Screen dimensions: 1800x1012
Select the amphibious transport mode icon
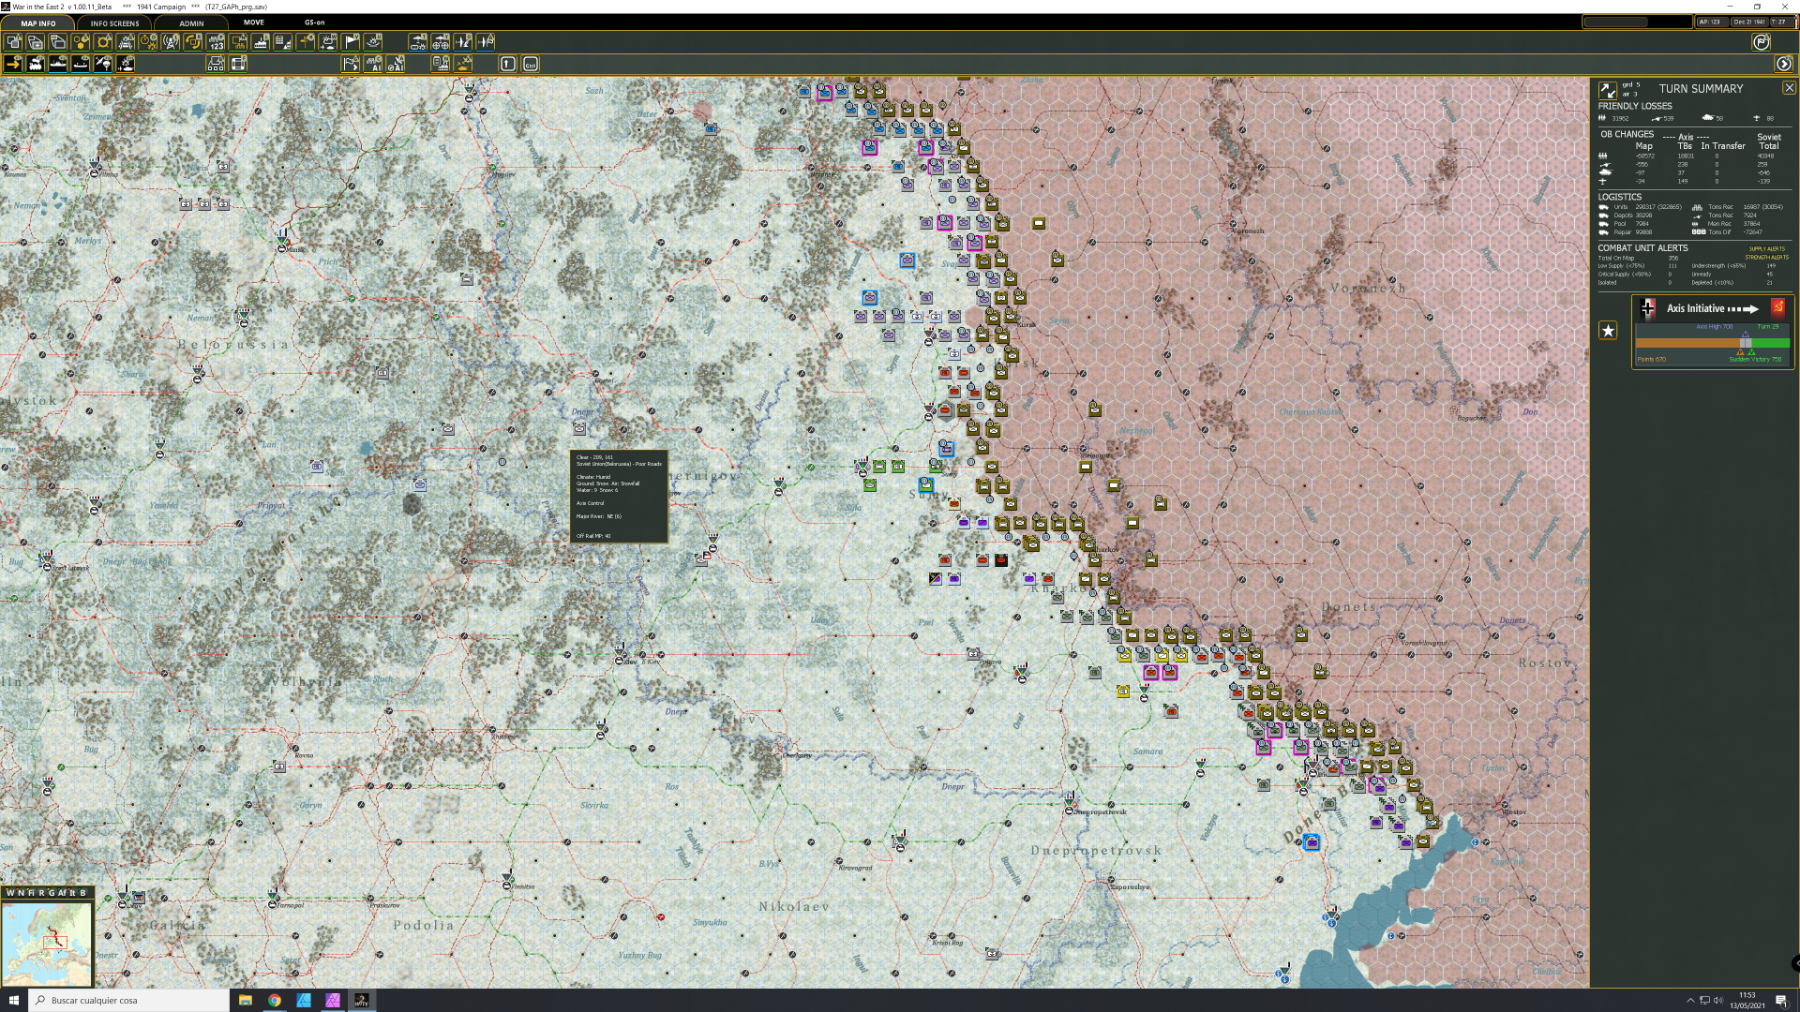(81, 64)
